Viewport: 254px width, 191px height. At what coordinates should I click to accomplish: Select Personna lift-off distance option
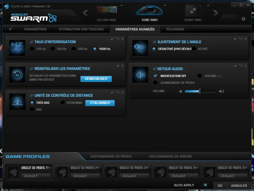63,103
